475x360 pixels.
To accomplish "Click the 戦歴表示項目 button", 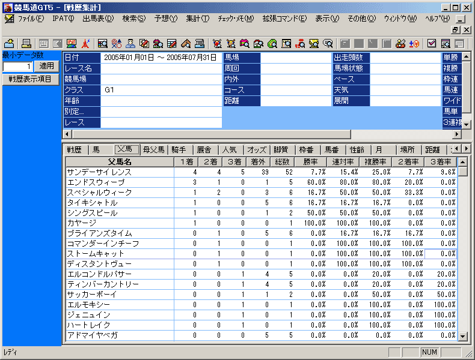I will 30,79.
